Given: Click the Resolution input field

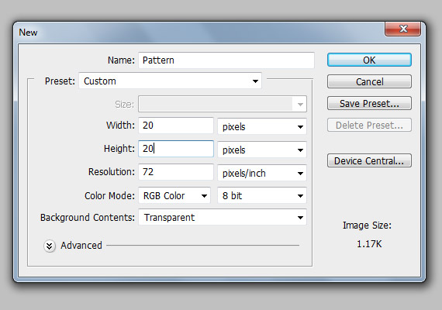Looking at the screenshot, I should tap(176, 172).
